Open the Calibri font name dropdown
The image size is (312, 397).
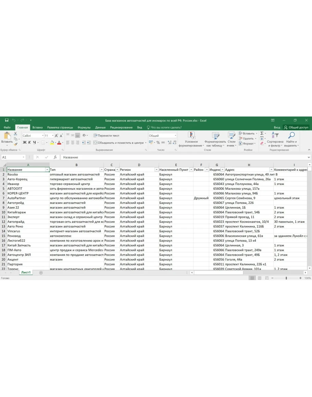43,136
